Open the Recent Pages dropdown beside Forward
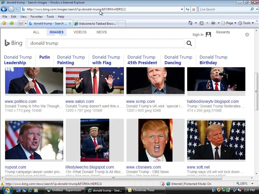The width and height of the screenshot is (259, 194). 17,9
